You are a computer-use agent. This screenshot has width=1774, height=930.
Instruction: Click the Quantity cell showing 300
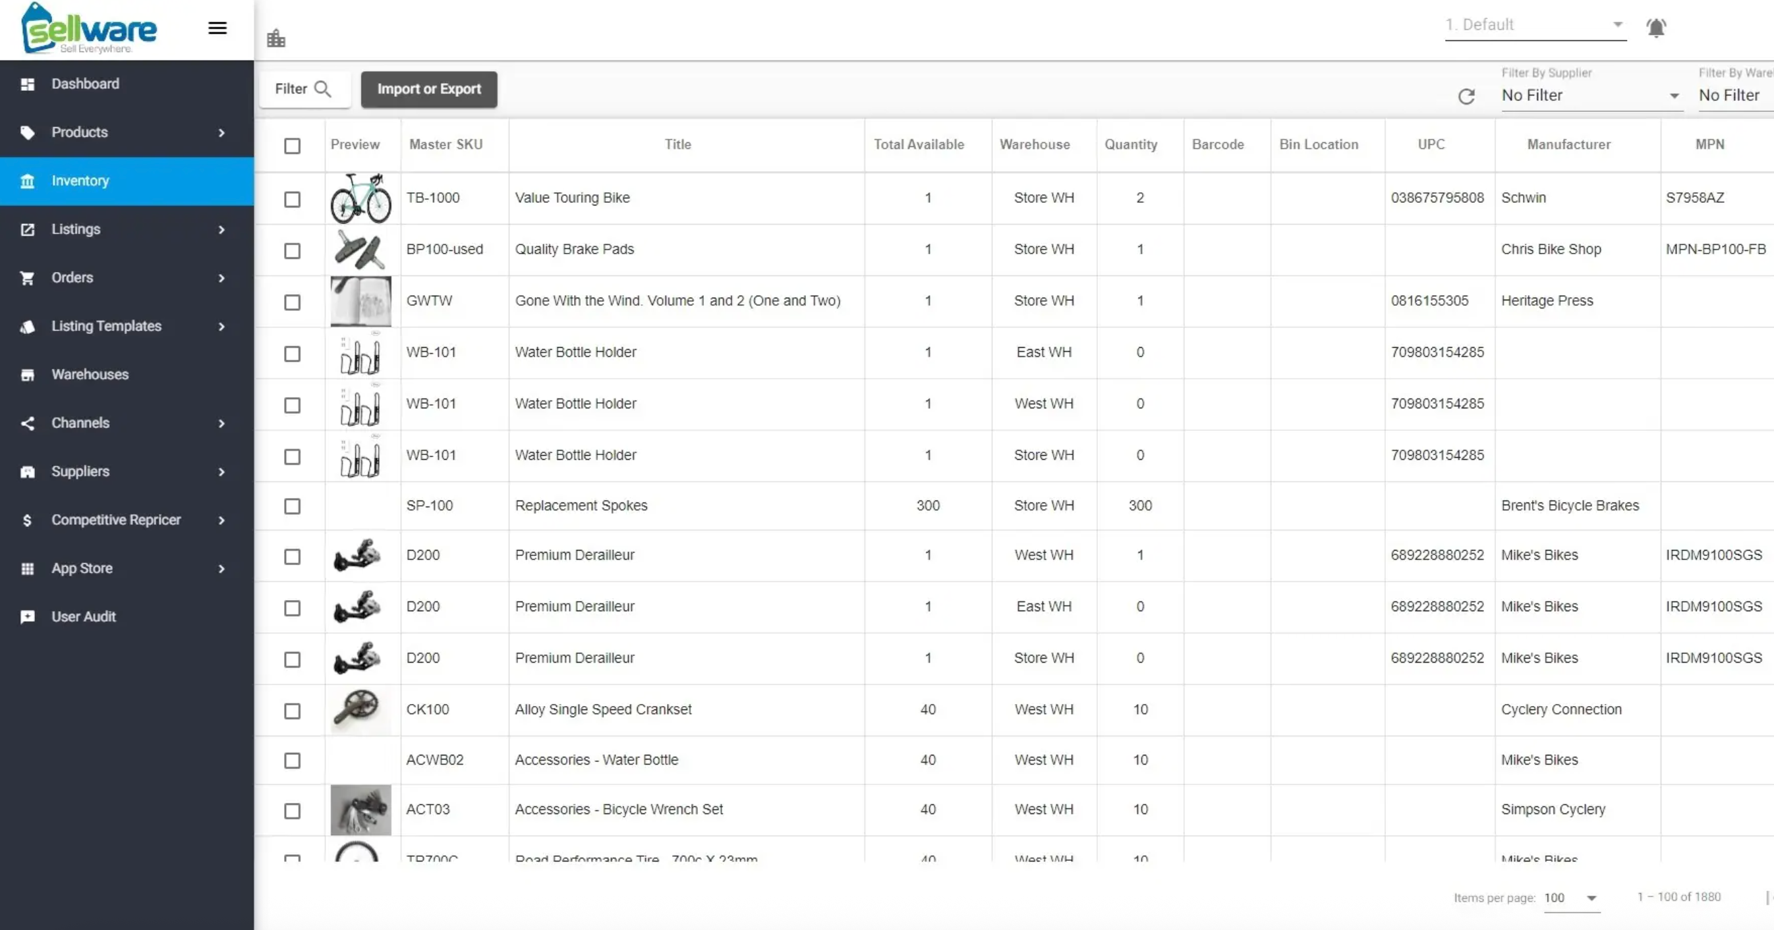1140,506
